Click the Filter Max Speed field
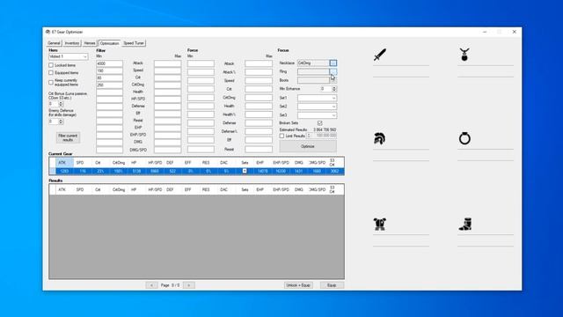Image resolution: width=563 pixels, height=317 pixels. click(168, 70)
